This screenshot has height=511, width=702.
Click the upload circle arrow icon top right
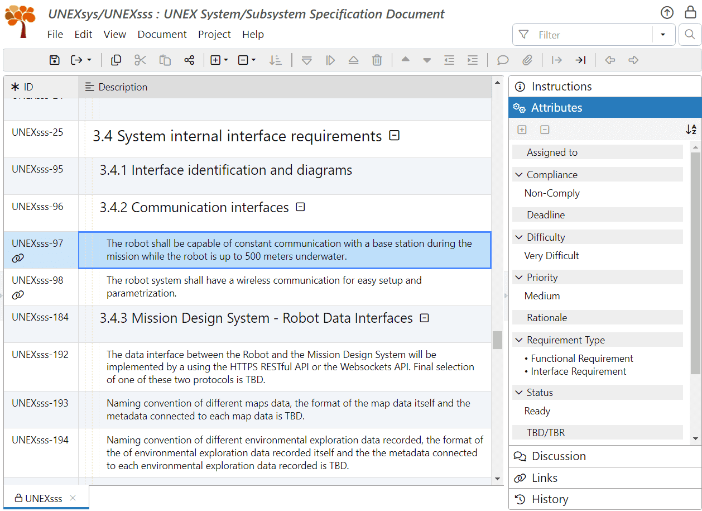point(667,13)
